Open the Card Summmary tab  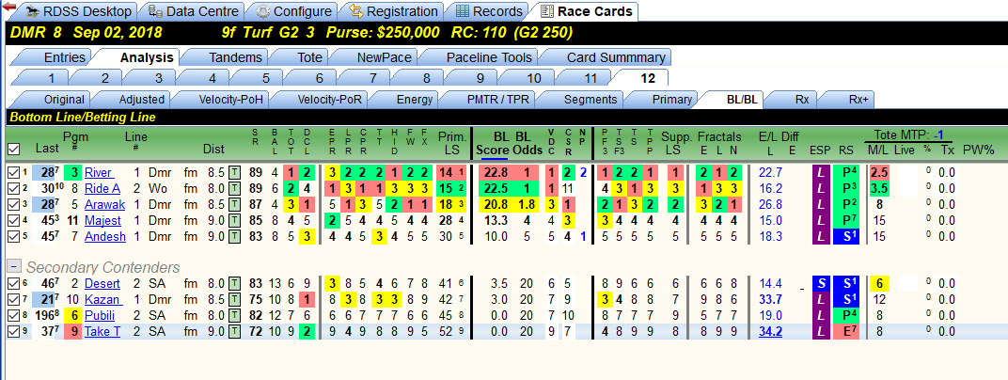(x=606, y=57)
